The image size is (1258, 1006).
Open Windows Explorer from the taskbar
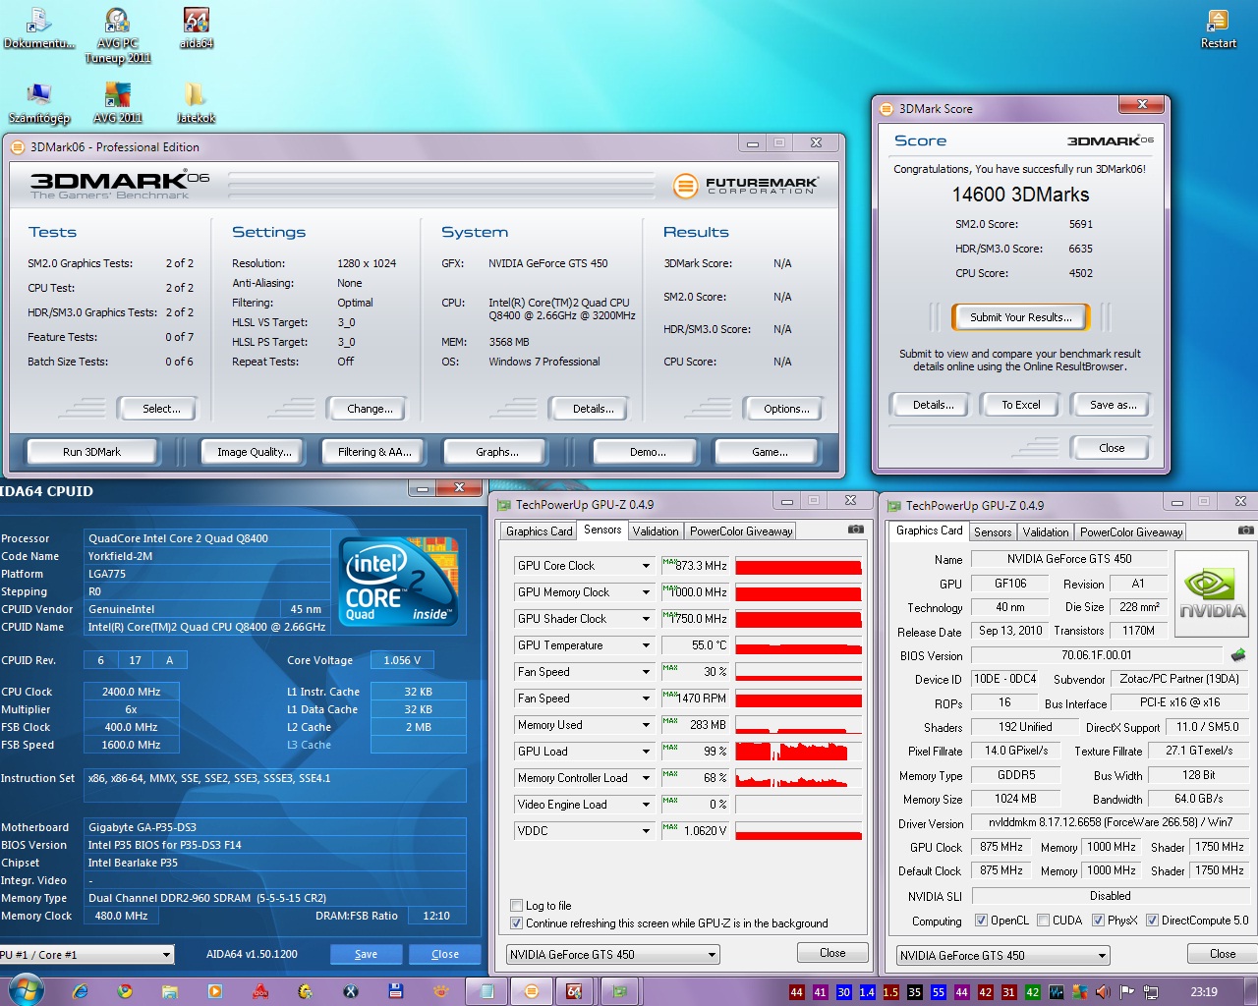170,991
